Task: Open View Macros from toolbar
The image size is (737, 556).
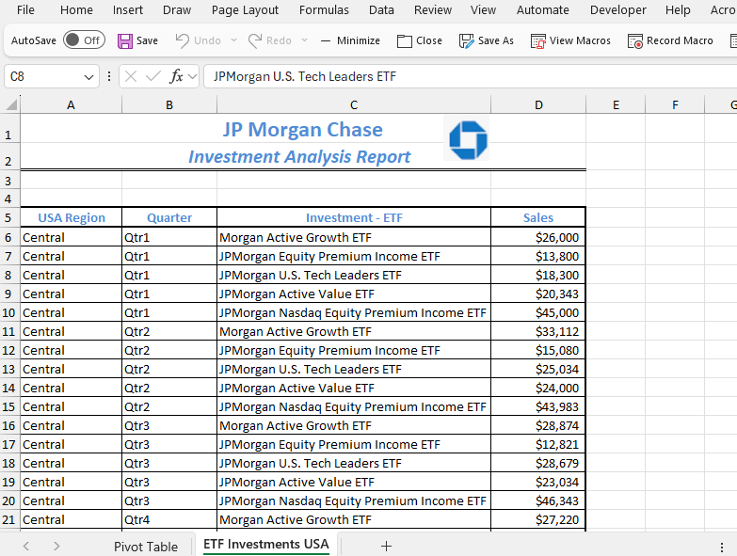Action: point(538,40)
